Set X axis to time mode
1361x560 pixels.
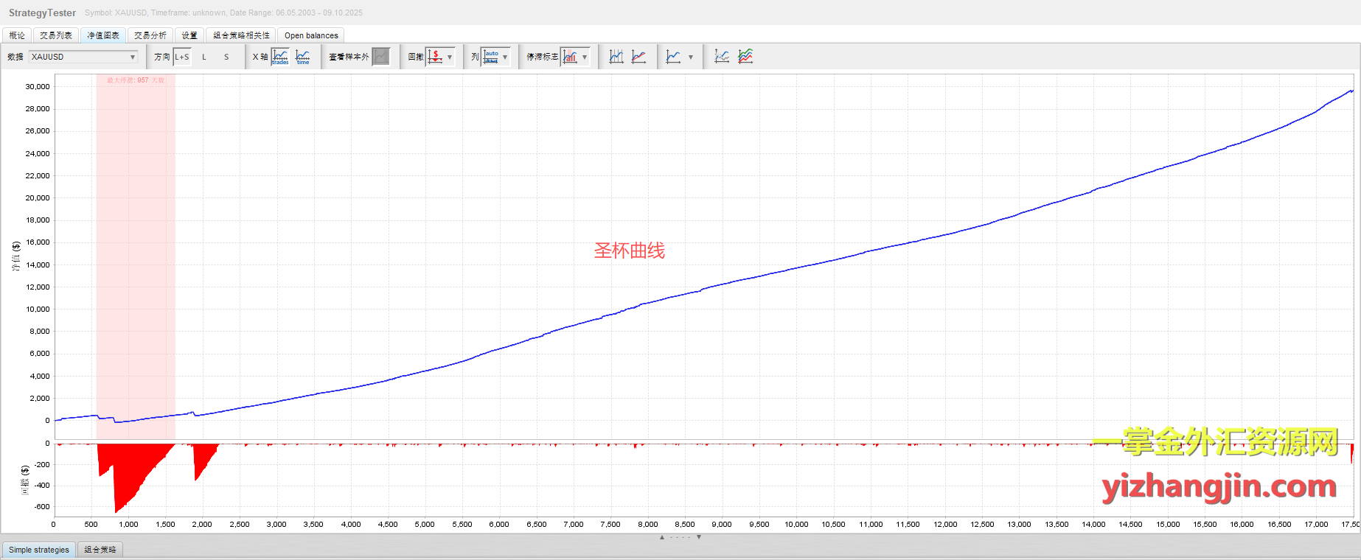303,57
